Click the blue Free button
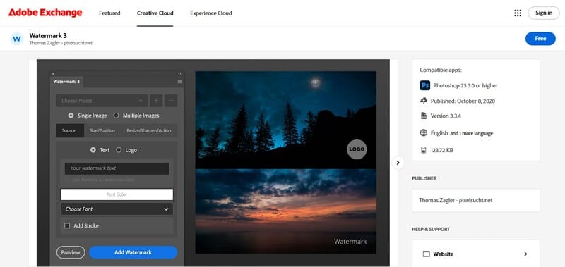The width and height of the screenshot is (565, 267). click(540, 39)
